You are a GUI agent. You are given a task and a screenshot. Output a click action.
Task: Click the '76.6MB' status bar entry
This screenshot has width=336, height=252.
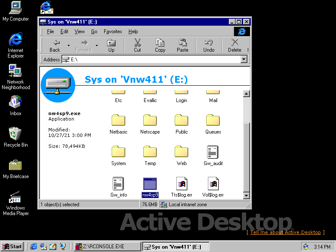pyautogui.click(x=150, y=205)
